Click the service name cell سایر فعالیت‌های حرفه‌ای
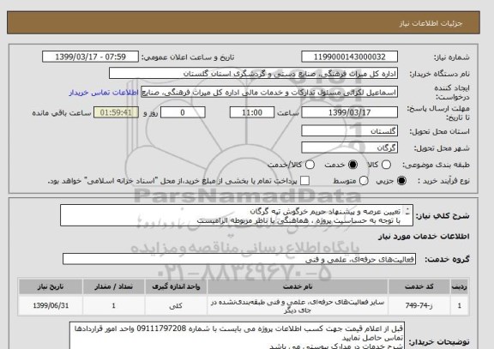The image size is (494, 349). point(298,305)
